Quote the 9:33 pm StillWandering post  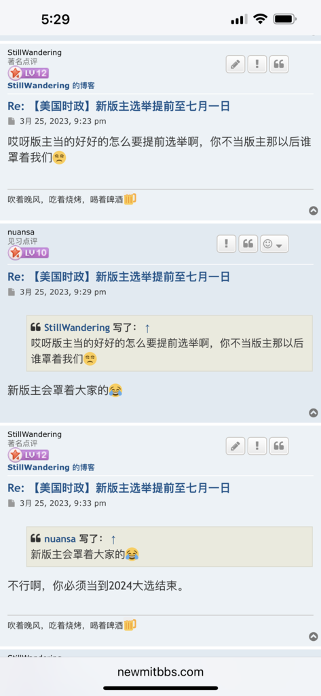pyautogui.click(x=279, y=446)
